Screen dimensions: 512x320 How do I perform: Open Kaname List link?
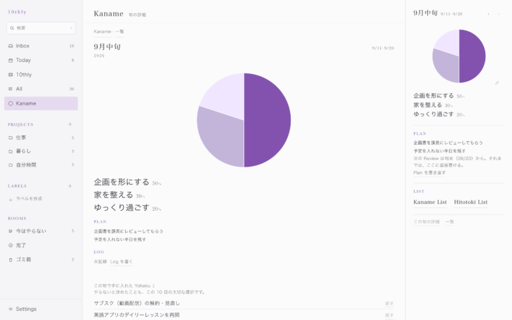(x=430, y=202)
